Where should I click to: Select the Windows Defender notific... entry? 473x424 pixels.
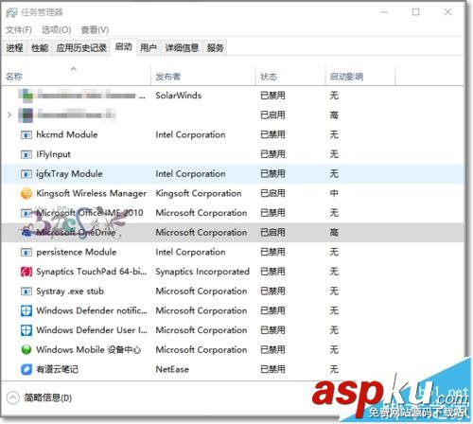pos(233,310)
